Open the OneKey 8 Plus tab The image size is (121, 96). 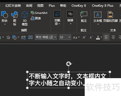(103, 6)
